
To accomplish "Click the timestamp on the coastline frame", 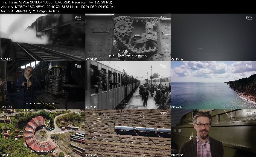I will (177, 107).
